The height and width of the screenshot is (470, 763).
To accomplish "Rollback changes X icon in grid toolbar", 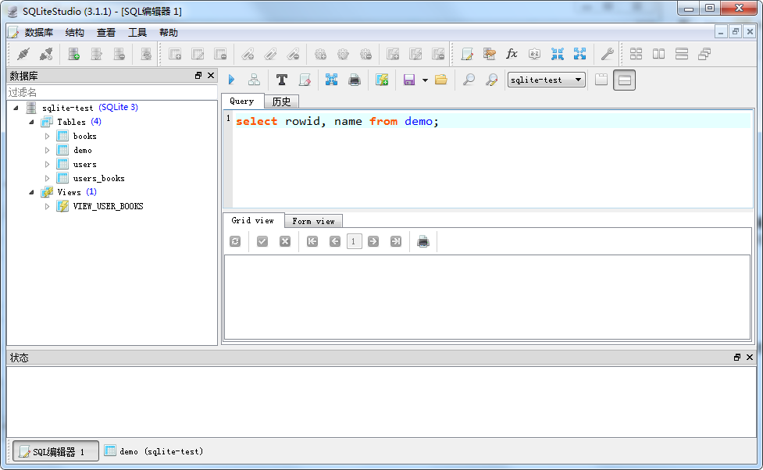I will point(285,241).
